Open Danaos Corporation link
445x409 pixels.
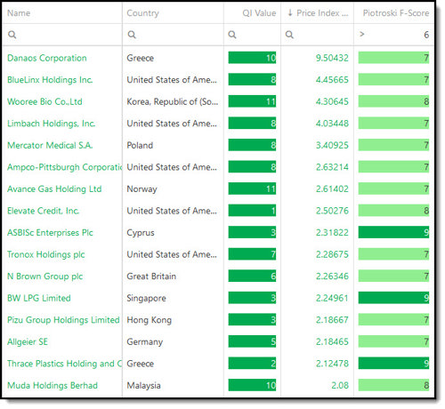[x=47, y=58]
